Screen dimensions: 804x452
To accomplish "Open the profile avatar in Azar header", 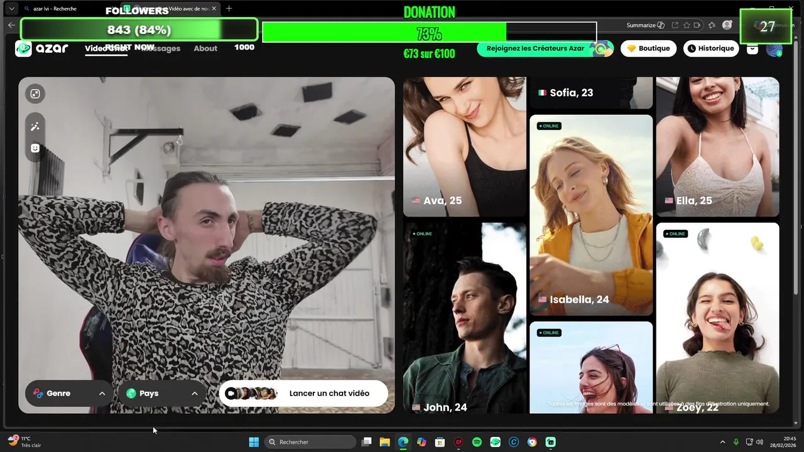I will [x=774, y=50].
